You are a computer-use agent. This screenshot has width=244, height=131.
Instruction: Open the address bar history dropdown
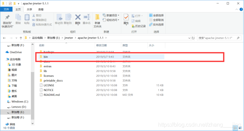click(189, 38)
